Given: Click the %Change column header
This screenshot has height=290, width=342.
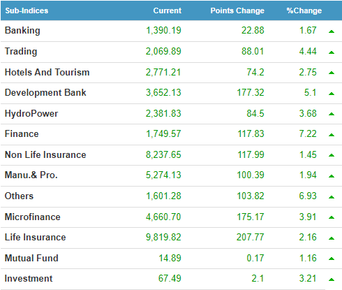Looking at the screenshot, I should 304,10.
